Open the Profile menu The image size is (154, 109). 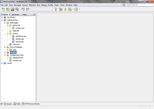click(x=50, y=5)
